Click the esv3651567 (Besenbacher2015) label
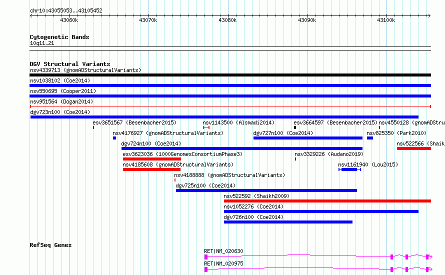 (x=134, y=122)
